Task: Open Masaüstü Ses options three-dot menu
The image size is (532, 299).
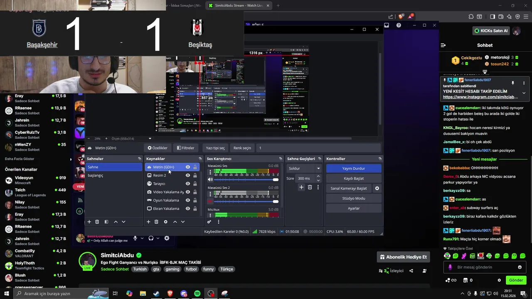Action: tap(210, 172)
